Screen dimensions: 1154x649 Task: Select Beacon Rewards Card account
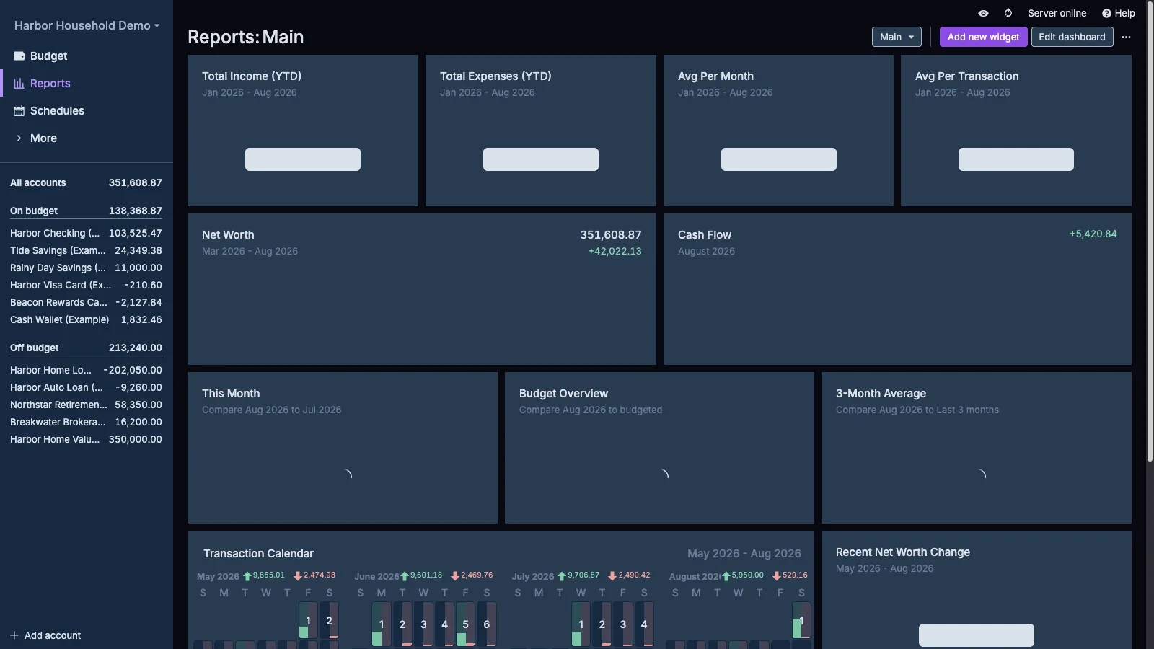pyautogui.click(x=86, y=303)
